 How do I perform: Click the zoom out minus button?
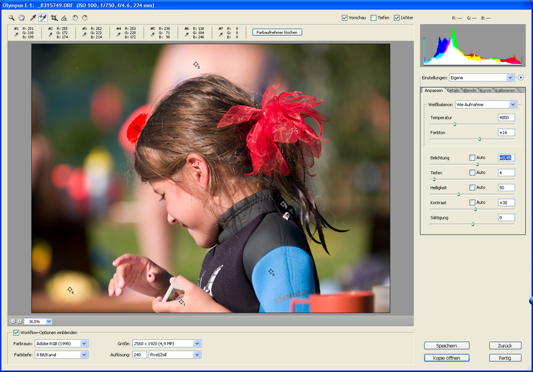[x=13, y=321]
